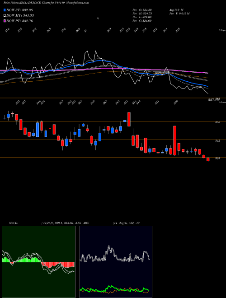Click the Pre O: 324.30 value
Image resolution: width=226 pixels, height=298 pixels.
coord(142,10)
